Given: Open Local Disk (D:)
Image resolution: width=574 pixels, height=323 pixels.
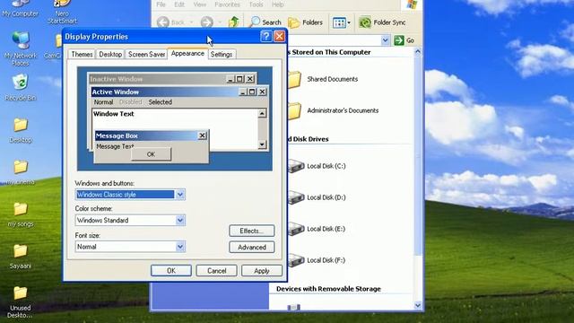Looking at the screenshot, I should click(317, 197).
